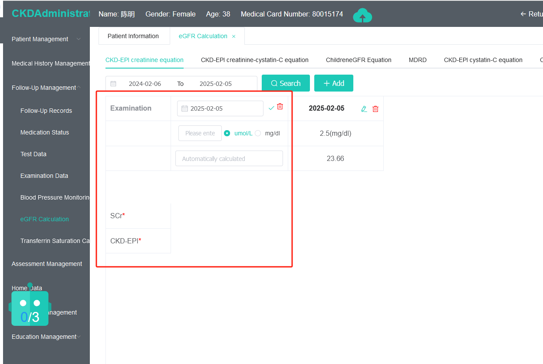Click the green checkmark to confirm entry
The width and height of the screenshot is (543, 364).
[x=271, y=108]
